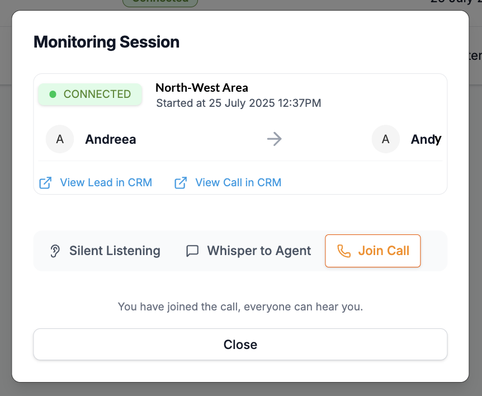The height and width of the screenshot is (396, 482).
Task: Click the ear icon for Silent Listening
Action: [55, 251]
